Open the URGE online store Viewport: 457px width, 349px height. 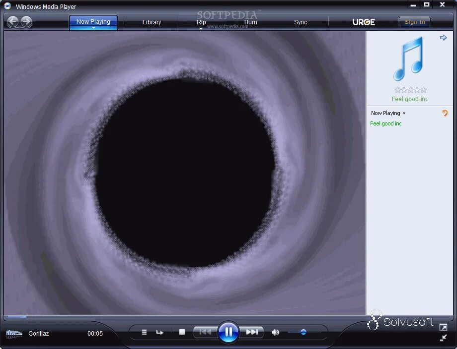click(x=364, y=22)
